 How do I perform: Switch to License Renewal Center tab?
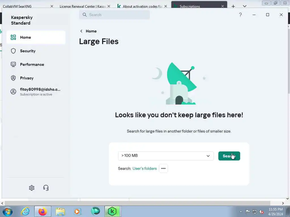82,6
